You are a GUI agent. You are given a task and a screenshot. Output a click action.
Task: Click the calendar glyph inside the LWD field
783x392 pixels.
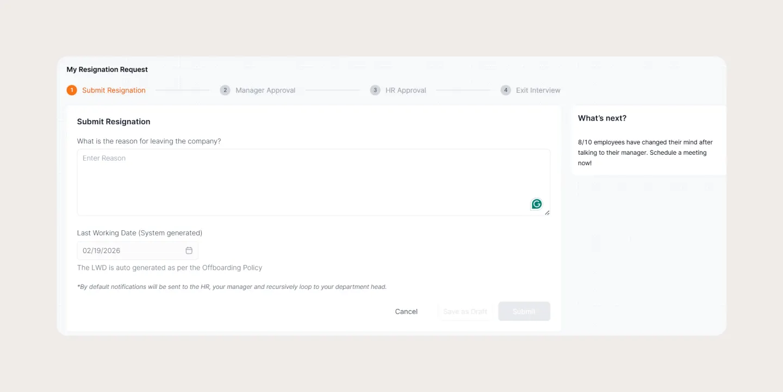(189, 250)
